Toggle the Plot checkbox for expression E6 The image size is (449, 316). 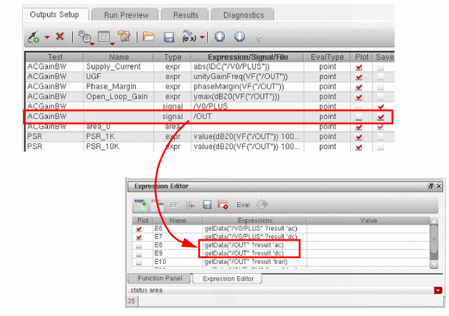click(139, 229)
